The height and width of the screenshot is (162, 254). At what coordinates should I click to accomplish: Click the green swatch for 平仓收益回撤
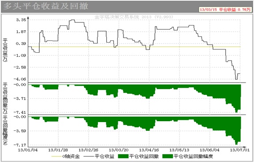point(123,156)
